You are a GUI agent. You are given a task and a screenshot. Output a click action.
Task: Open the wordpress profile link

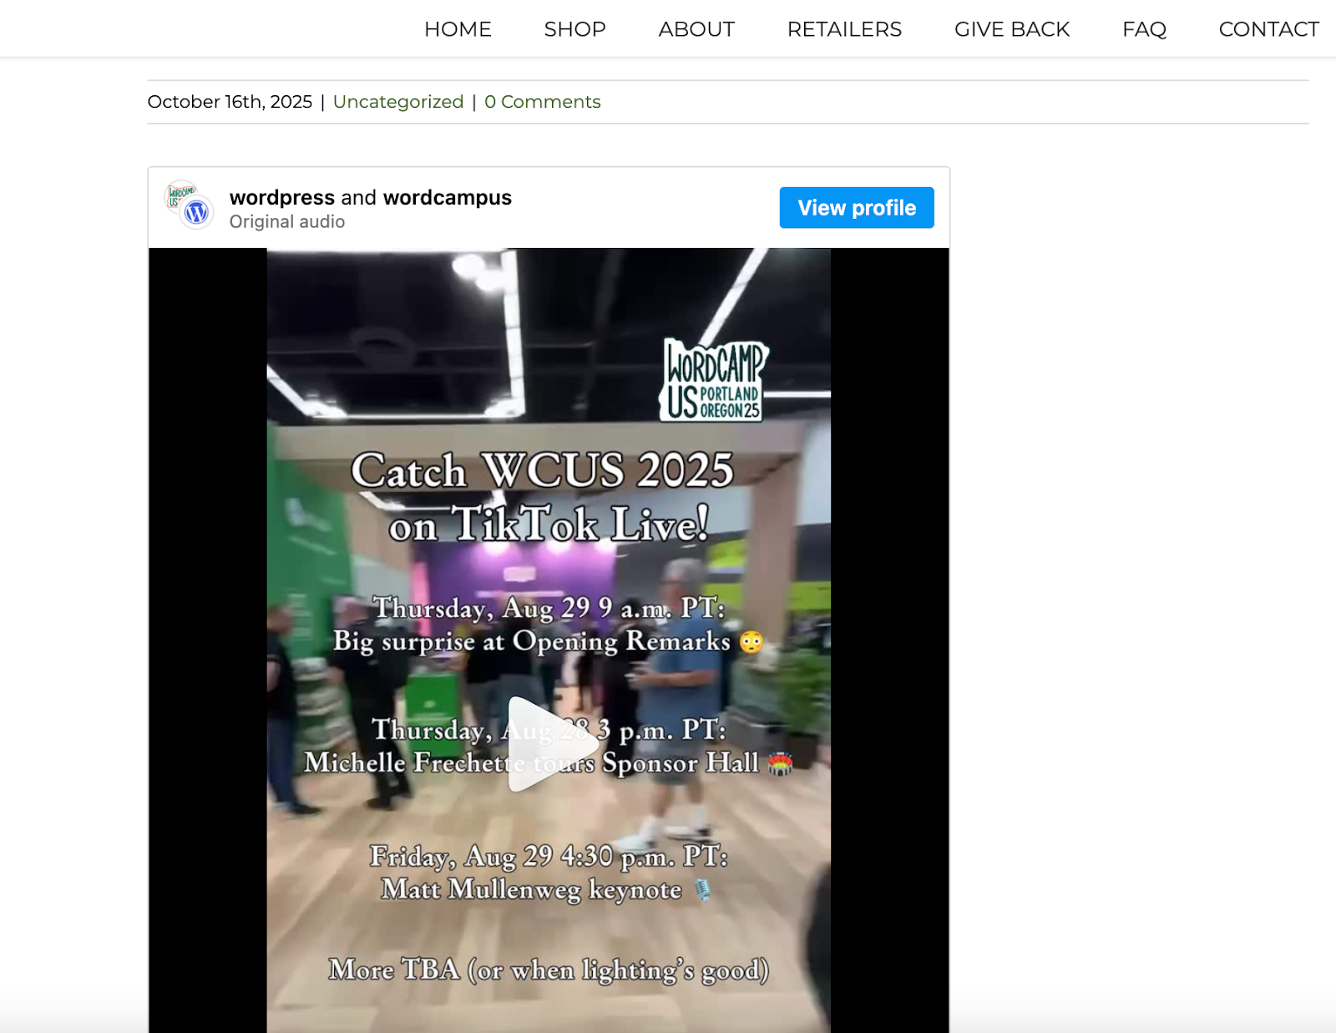click(281, 198)
